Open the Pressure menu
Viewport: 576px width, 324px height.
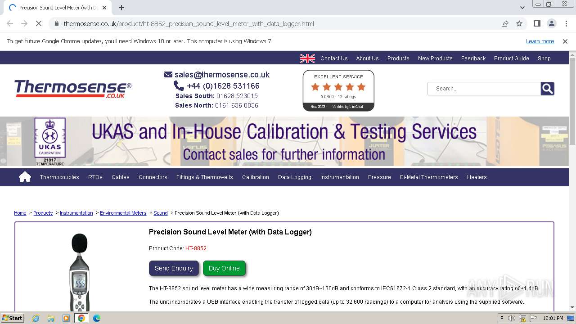point(379,177)
